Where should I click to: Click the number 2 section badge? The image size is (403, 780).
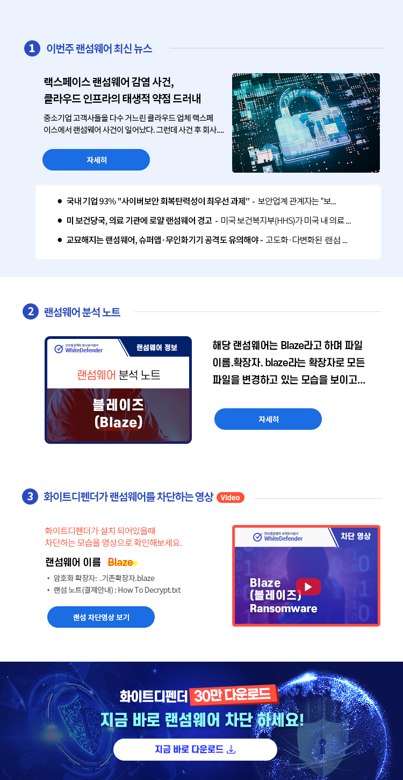pos(31,311)
